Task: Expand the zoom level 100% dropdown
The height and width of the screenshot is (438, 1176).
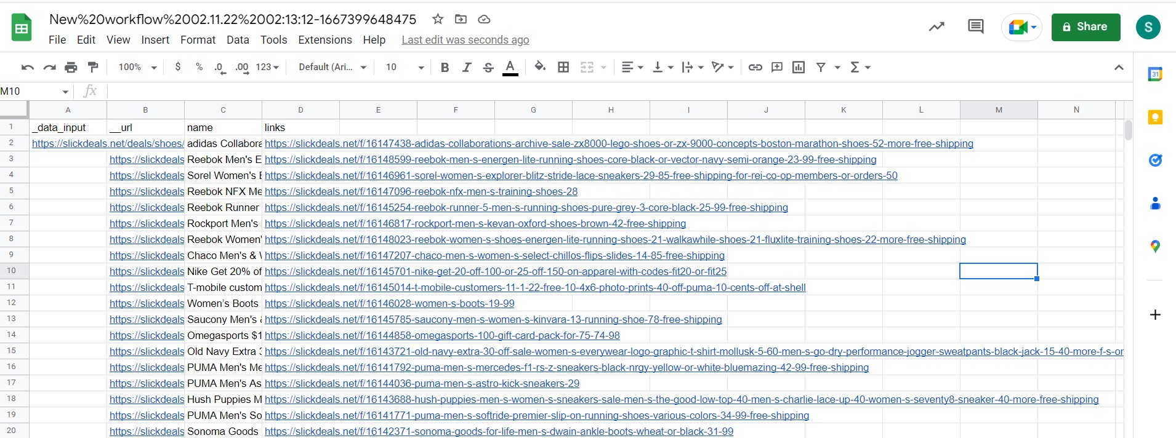Action: pos(138,67)
